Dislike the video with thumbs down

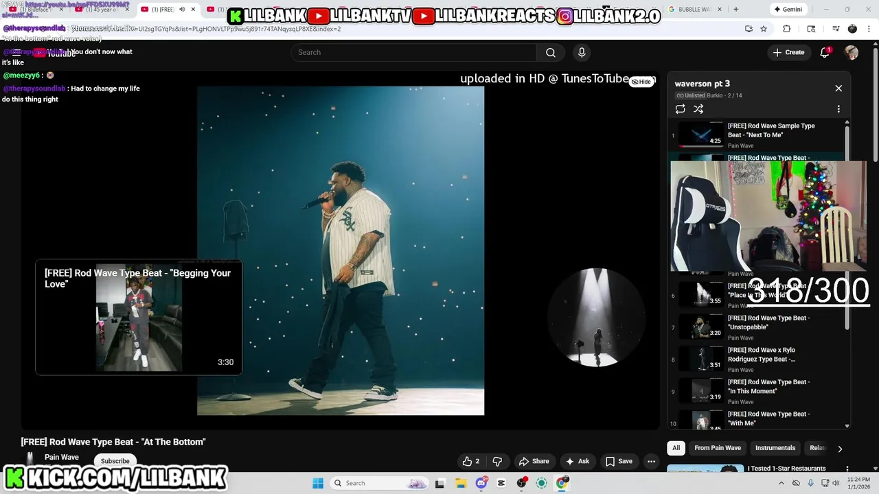[498, 461]
